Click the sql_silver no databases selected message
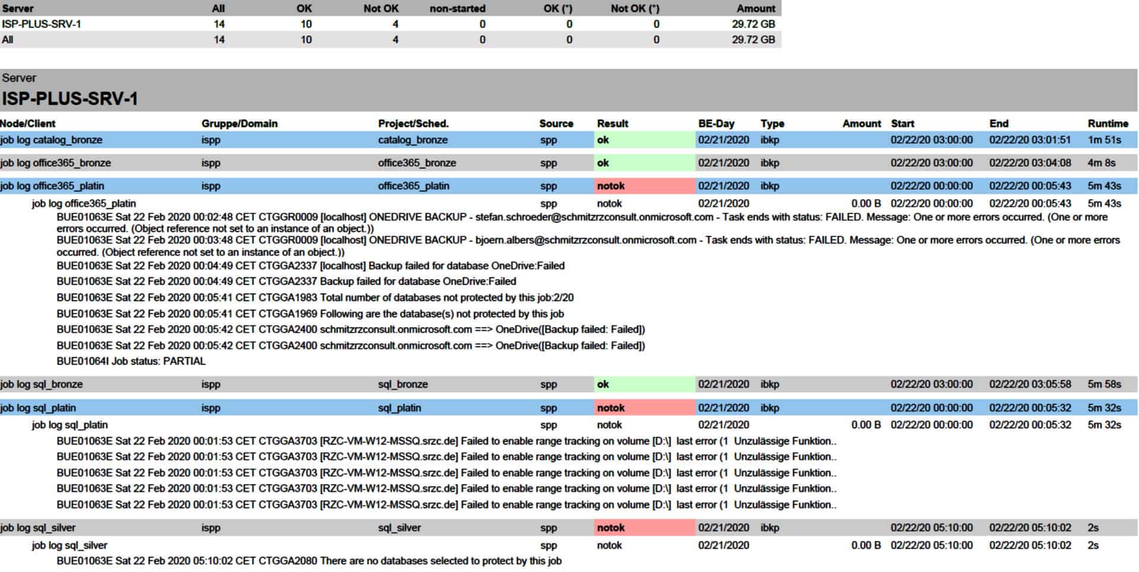Image resolution: width=1139 pixels, height=572 pixels. [x=309, y=561]
